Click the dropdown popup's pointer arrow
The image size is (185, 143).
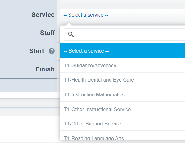click(69, 24)
